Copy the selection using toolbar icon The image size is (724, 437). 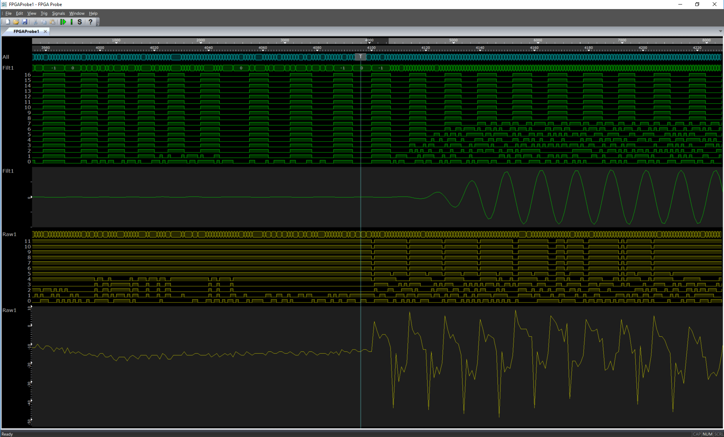[44, 21]
